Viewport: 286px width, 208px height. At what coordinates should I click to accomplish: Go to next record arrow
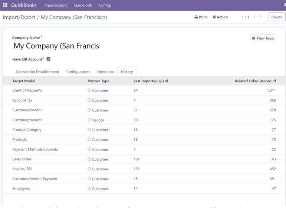(260, 17)
